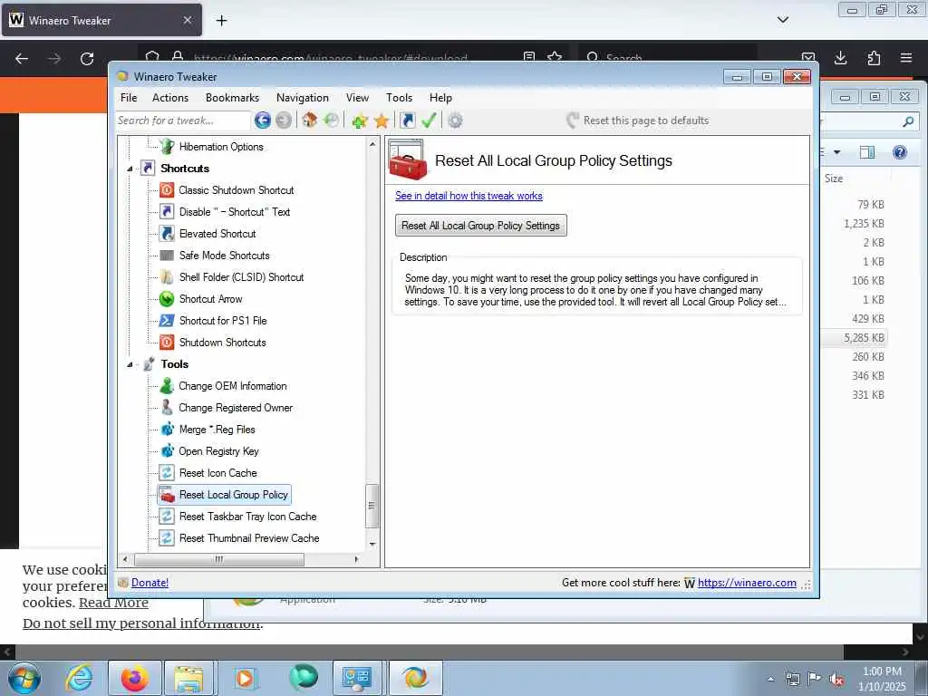Select Reset Icon Cache entry icon
The image size is (928, 696).
coord(167,473)
